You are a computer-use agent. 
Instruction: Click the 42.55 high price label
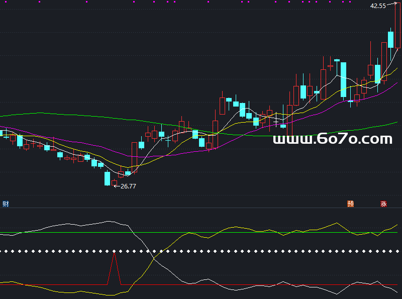coord(378,6)
